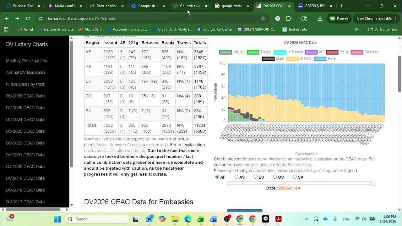Open Windows Start button
This screenshot has width=402, height=226.
[x=57, y=219]
